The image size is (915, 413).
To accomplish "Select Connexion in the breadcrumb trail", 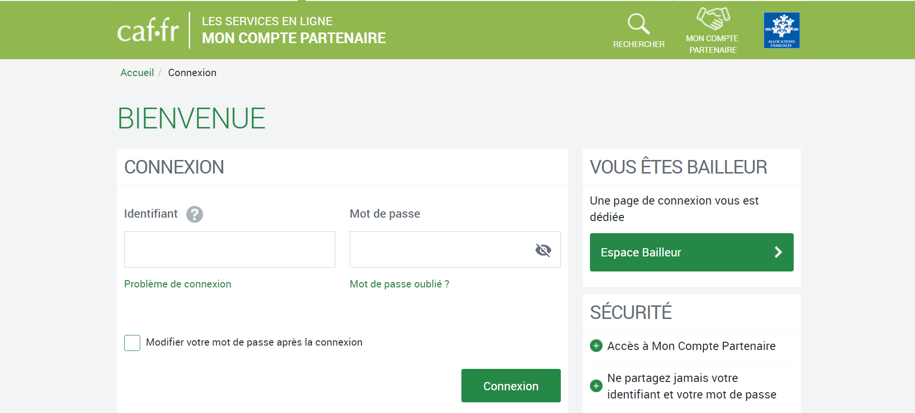I will (x=192, y=72).
